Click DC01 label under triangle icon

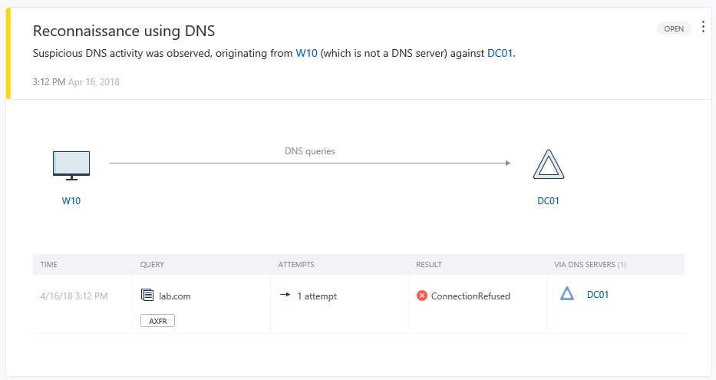[548, 201]
